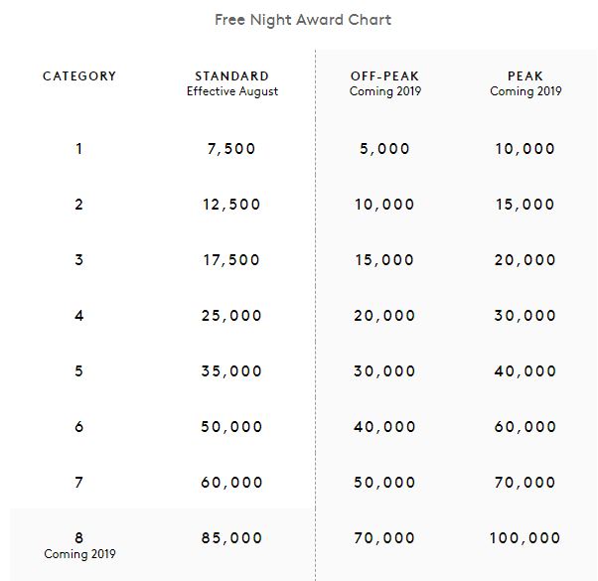This screenshot has height=581, width=598.
Task: Select the Category 7 row label
Action: (78, 483)
